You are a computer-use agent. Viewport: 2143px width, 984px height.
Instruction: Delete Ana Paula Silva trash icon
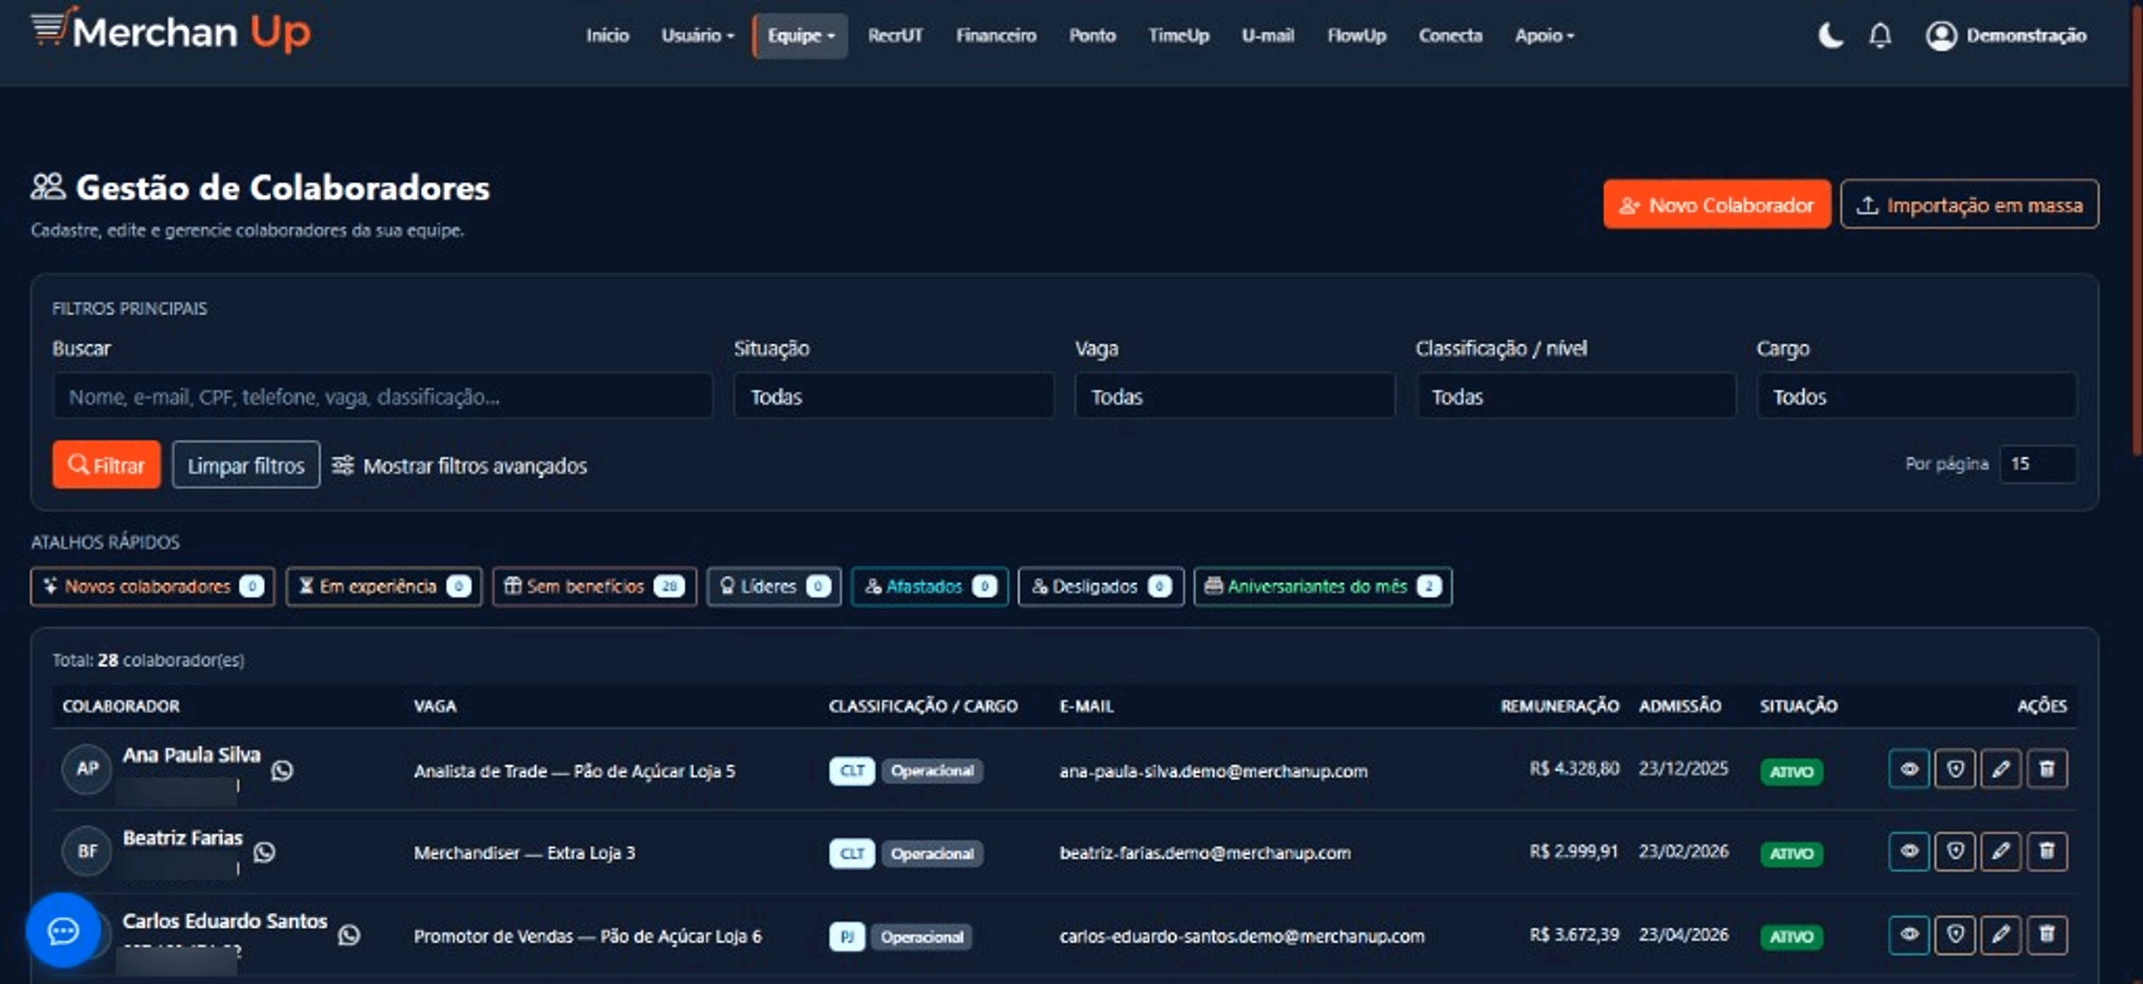2048,769
